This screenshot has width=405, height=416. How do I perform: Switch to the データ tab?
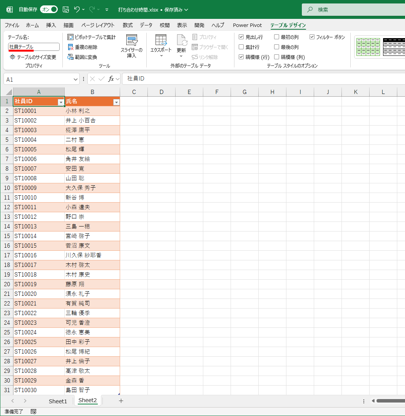pyautogui.click(x=146, y=25)
